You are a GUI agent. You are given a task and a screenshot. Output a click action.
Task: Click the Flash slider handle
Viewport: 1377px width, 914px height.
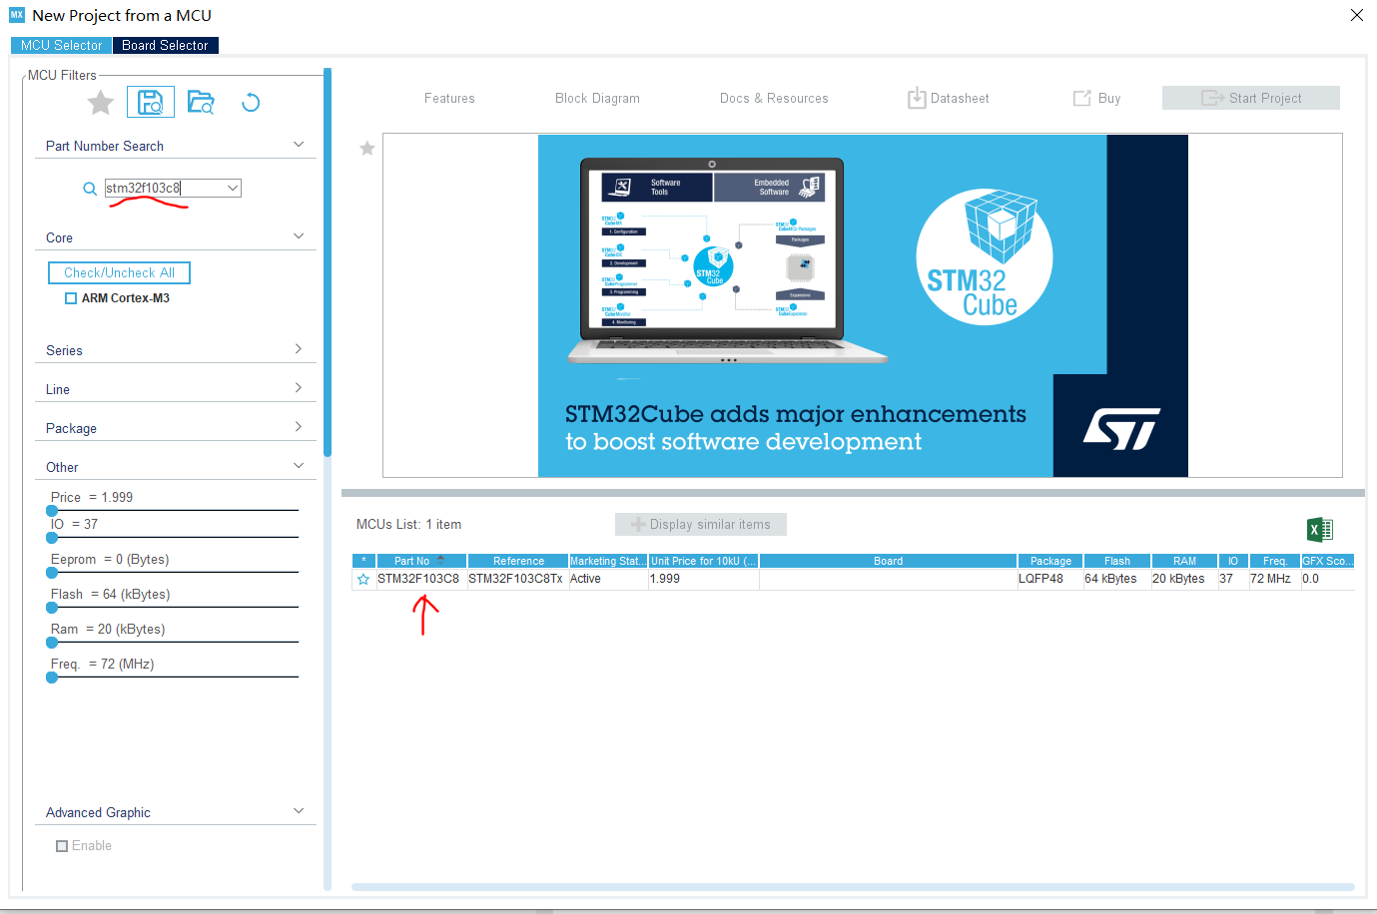52,608
